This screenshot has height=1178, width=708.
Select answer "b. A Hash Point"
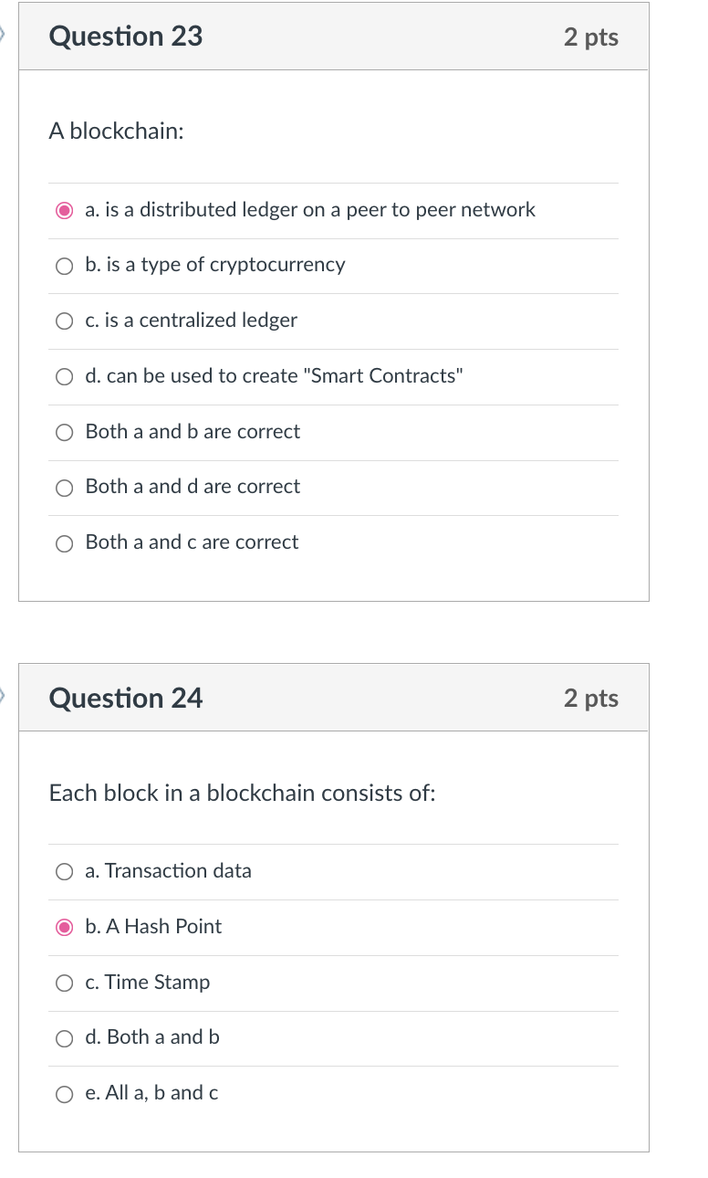coord(64,927)
